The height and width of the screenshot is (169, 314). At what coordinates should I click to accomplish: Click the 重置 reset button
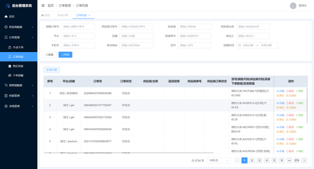pyautogui.click(x=49, y=55)
